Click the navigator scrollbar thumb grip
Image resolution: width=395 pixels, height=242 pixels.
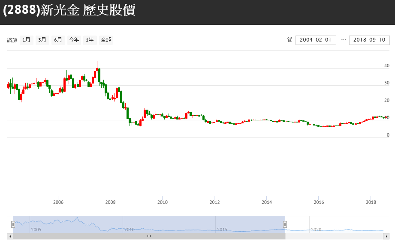pos(149,236)
